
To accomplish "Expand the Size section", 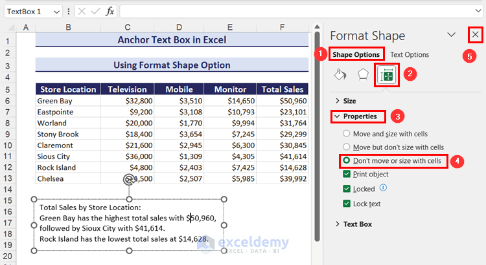I will coord(346,101).
